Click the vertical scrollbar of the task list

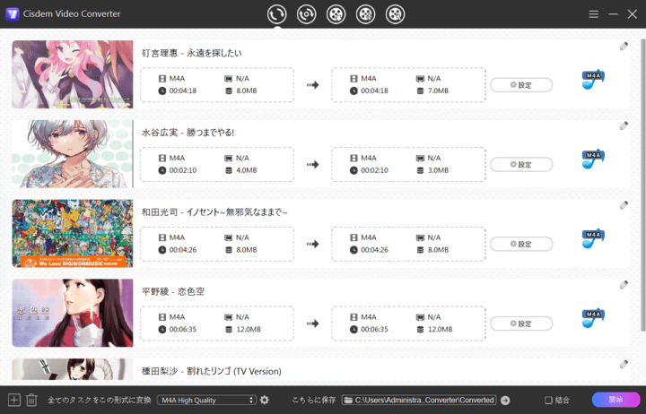coord(643,185)
